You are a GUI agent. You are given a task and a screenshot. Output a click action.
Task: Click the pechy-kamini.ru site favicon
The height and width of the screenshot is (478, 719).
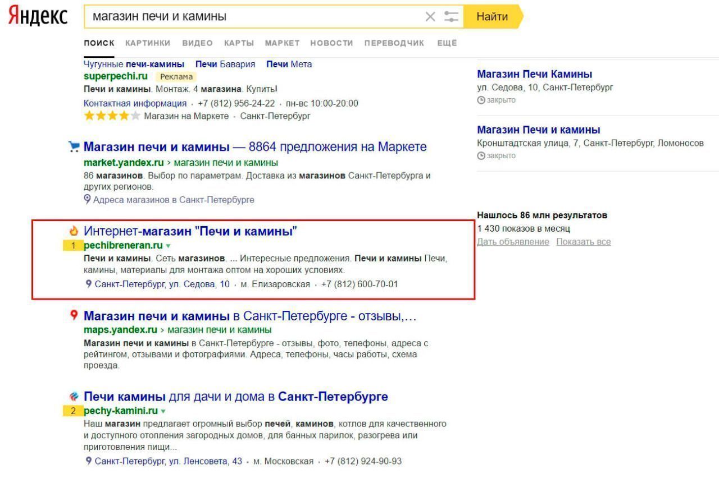(74, 397)
